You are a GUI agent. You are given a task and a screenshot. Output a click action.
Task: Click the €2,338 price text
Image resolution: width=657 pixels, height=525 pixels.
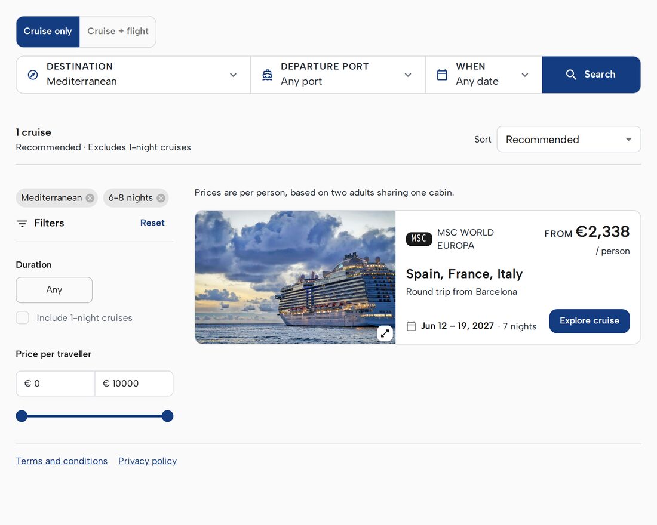pyautogui.click(x=603, y=232)
